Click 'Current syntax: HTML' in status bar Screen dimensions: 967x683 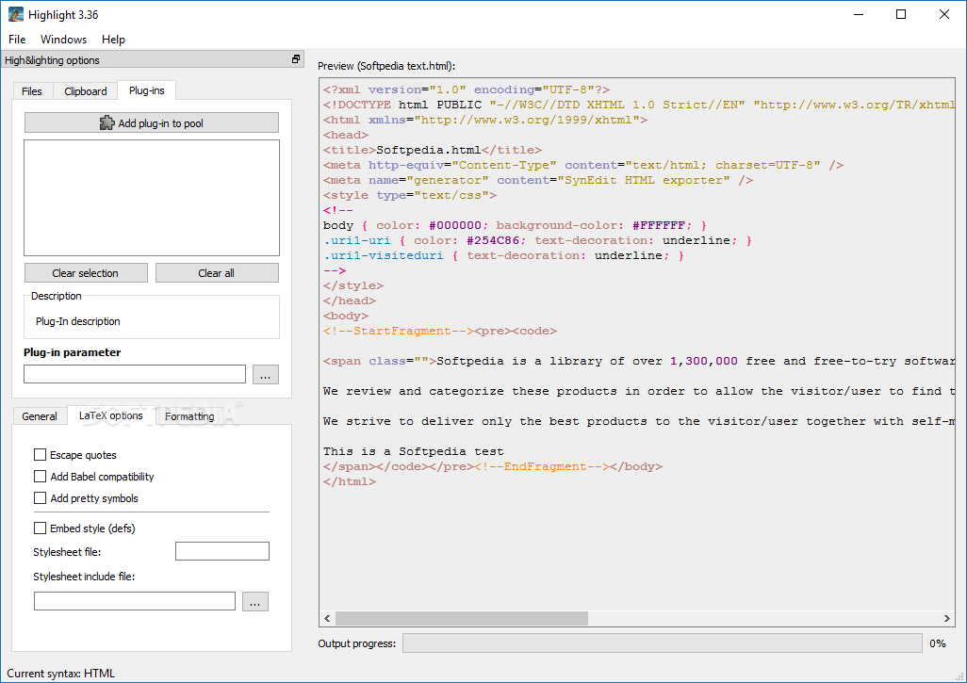click(61, 674)
